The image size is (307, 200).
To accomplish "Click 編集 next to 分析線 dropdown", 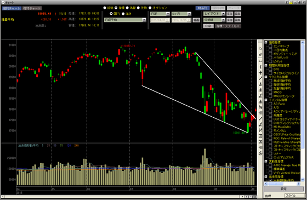I will point(238,20).
